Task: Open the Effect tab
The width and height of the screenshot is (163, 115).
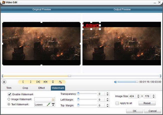Action: point(41,88)
